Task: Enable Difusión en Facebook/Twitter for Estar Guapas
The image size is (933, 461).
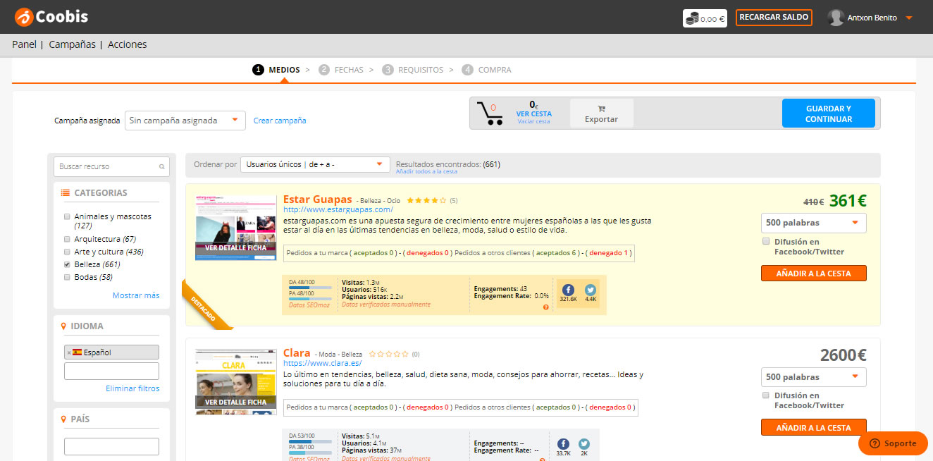Action: [765, 241]
